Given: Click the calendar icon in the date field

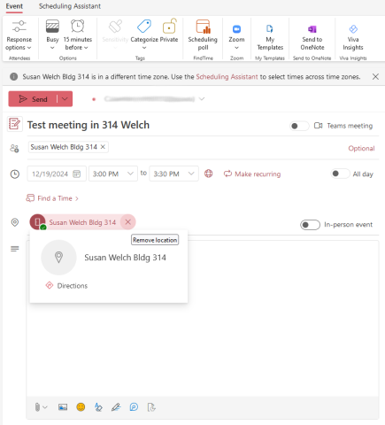Looking at the screenshot, I should tap(77, 174).
